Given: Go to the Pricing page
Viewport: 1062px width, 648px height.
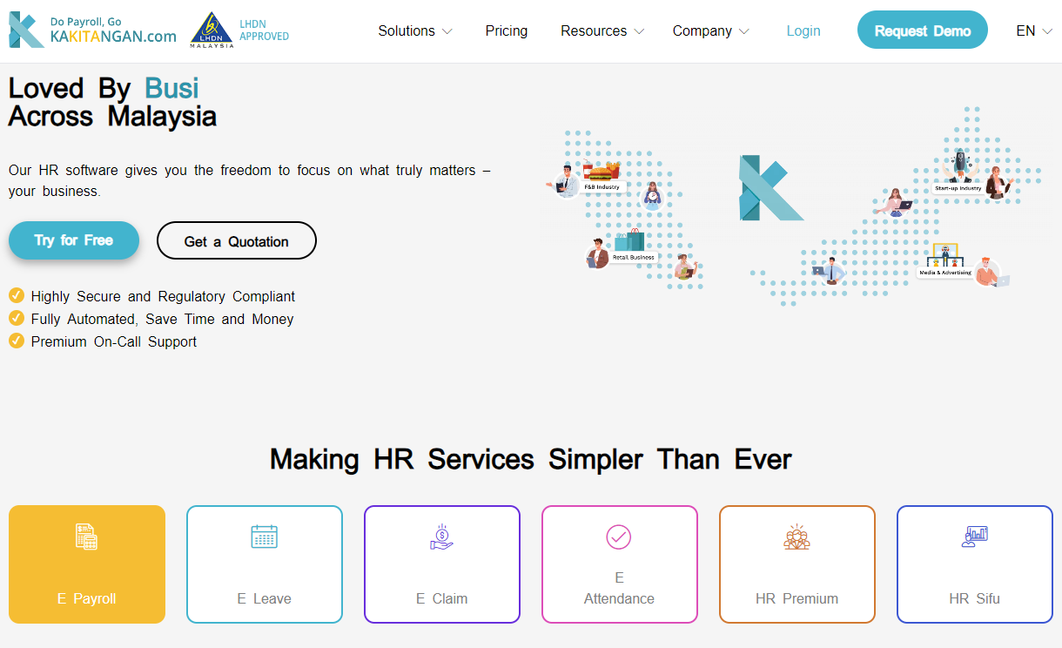Looking at the screenshot, I should pos(507,30).
